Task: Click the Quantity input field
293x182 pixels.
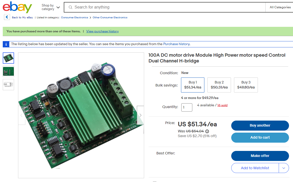Action: point(187,107)
